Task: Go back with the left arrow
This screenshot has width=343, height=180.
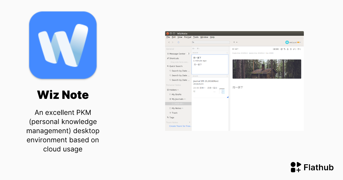Action: (x=169, y=42)
